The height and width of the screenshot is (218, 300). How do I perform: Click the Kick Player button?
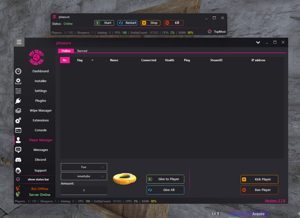coord(259,179)
